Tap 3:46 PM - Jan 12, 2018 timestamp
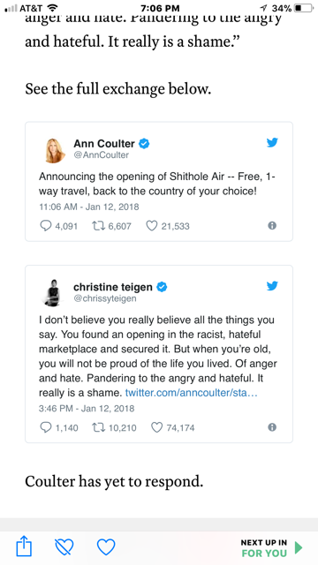Viewport: 318px width, 565px height. coord(87,408)
